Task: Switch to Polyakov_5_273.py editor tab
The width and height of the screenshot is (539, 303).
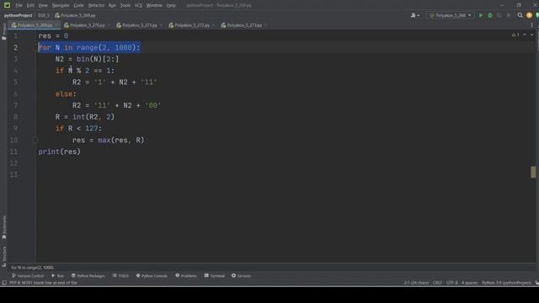Action: click(x=244, y=25)
